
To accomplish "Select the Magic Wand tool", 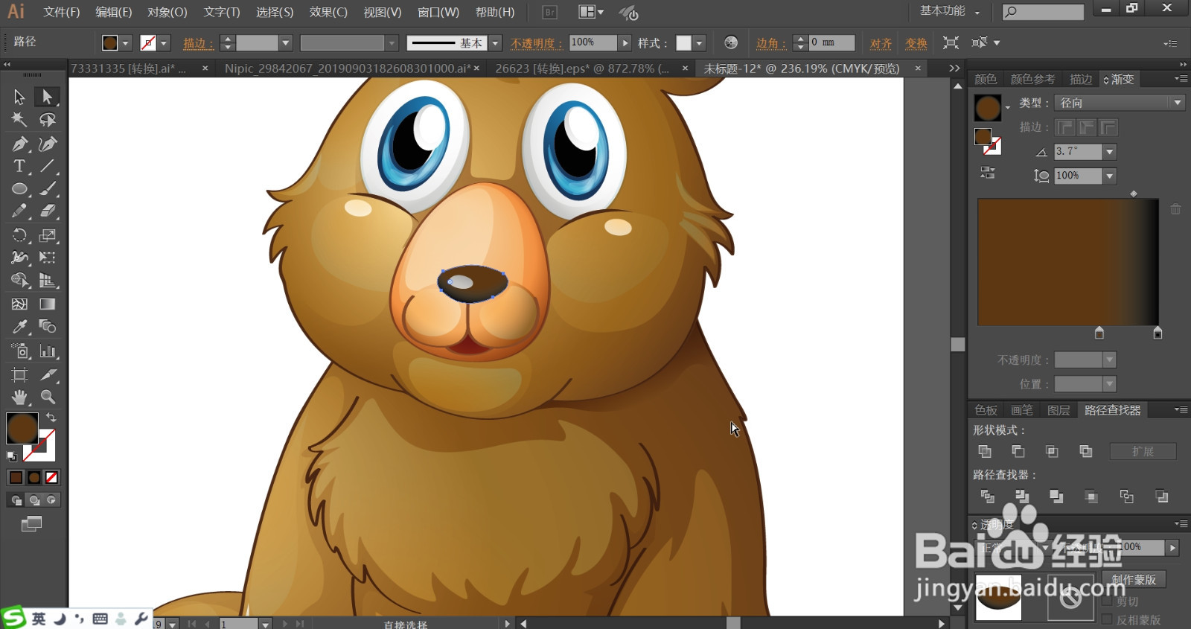I will [19, 120].
